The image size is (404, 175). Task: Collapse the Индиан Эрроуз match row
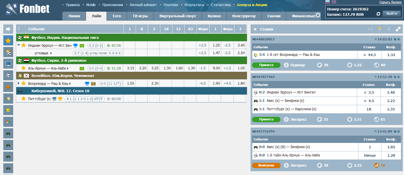pos(19,45)
